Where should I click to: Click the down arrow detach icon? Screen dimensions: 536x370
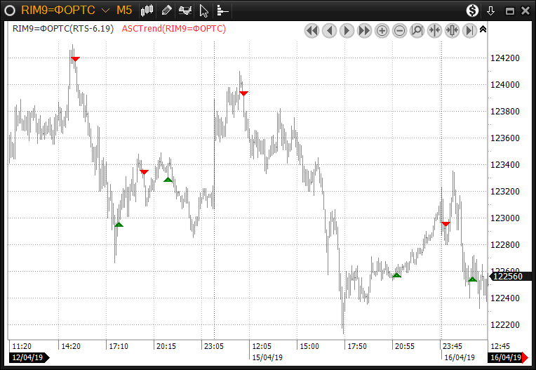pyautogui.click(x=491, y=11)
